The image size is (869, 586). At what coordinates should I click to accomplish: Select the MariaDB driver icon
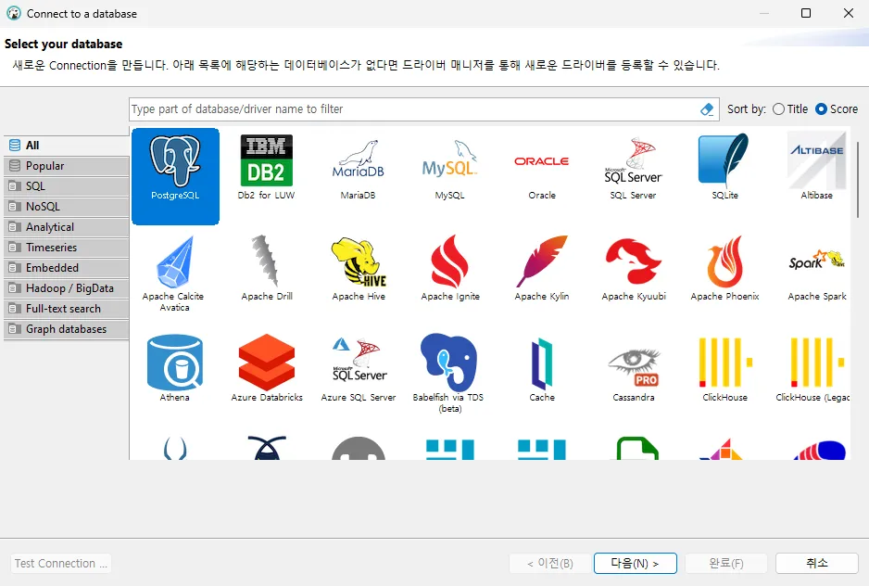pos(359,167)
